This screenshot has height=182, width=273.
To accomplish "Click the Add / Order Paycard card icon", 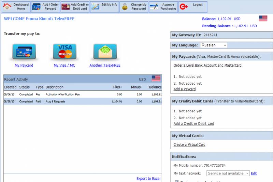I will coord(36,6).
